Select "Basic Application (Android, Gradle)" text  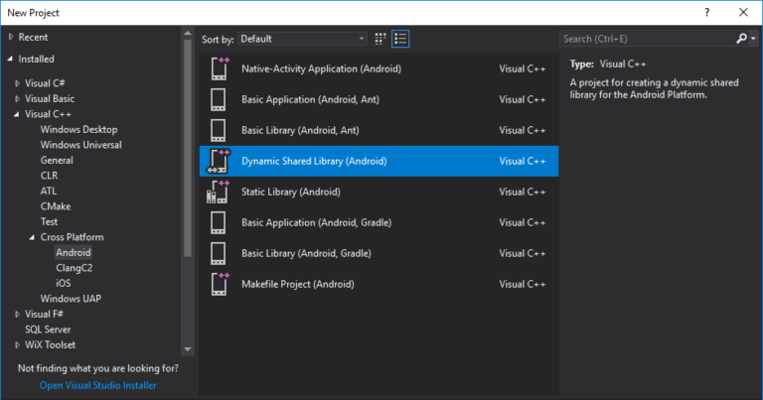pos(316,222)
